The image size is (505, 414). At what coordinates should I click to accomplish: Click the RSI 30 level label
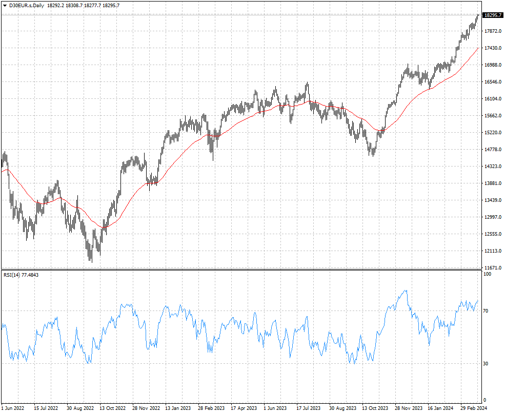tap(487, 364)
